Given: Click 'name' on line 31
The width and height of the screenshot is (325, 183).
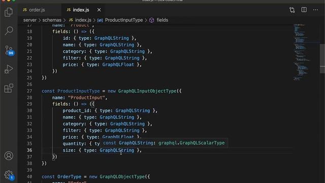Looking at the screenshot, I should pyautogui.click(x=68, y=117).
